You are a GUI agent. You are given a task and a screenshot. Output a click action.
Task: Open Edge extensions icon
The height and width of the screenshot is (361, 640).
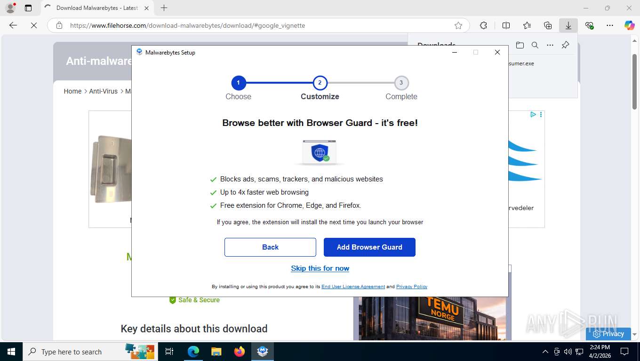tap(483, 25)
